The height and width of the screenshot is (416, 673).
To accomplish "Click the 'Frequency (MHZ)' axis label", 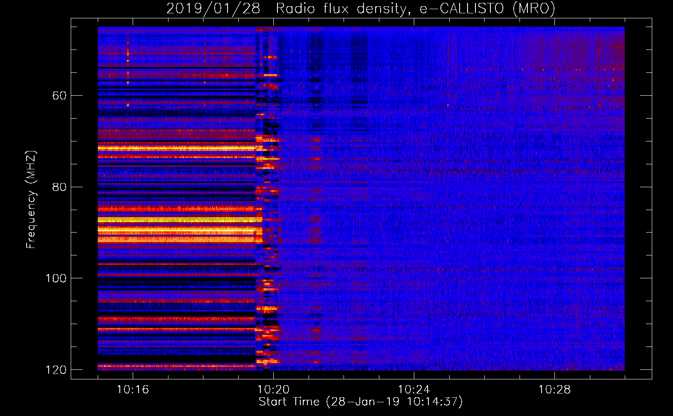I will [31, 199].
